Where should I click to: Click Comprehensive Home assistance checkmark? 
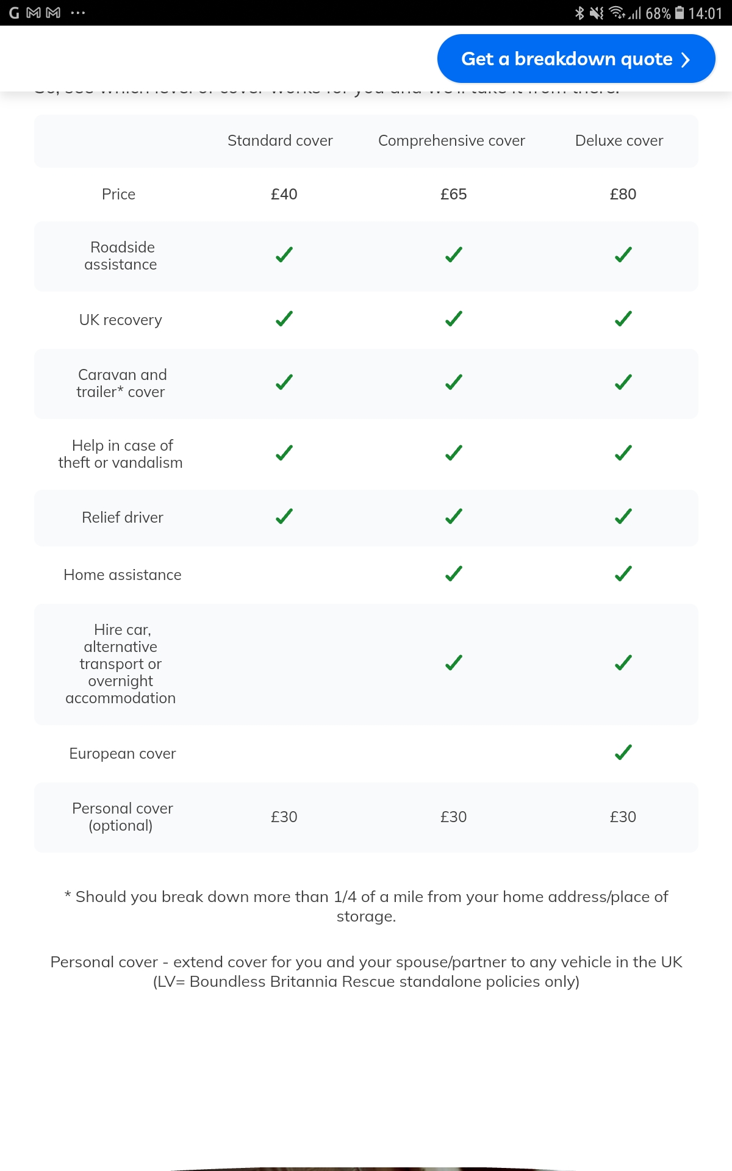(453, 574)
